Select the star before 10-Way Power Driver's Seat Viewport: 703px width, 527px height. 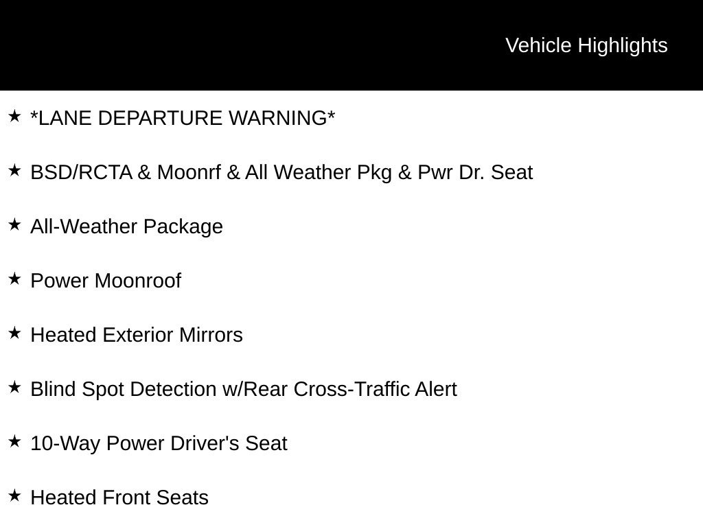coord(14,441)
